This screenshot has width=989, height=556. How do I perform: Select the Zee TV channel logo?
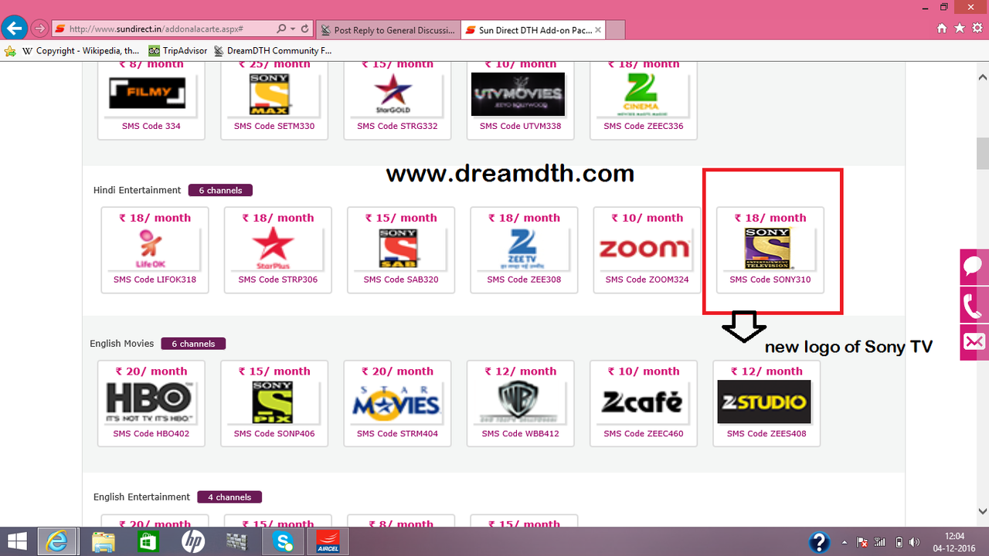point(521,249)
